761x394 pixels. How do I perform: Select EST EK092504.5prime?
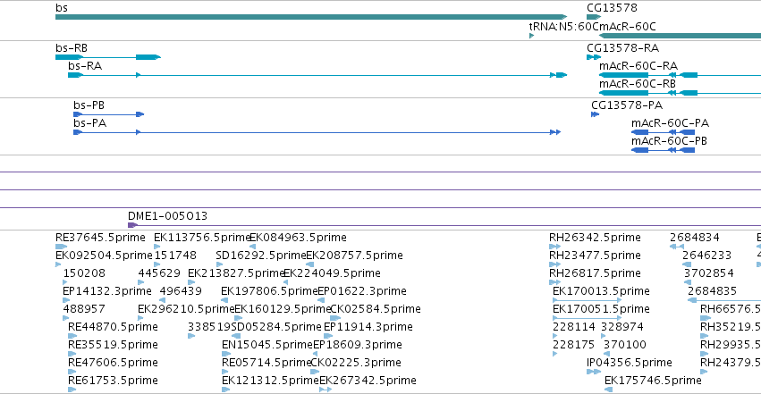(104, 256)
